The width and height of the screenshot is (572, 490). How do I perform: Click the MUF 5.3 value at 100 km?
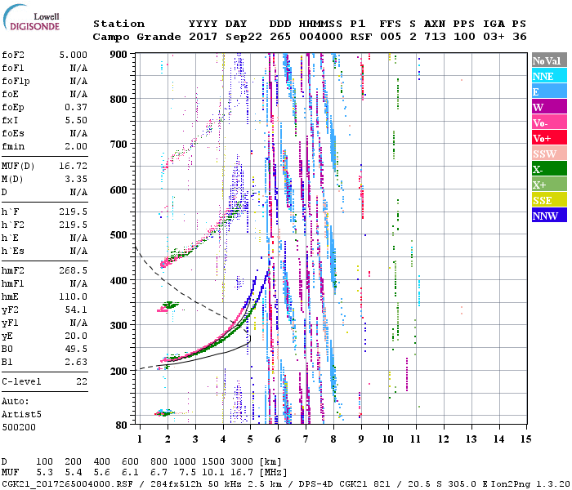click(44, 472)
